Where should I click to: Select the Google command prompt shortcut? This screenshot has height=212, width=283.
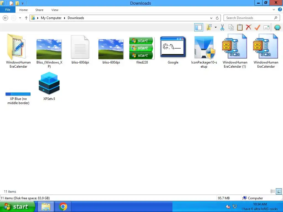point(173,50)
